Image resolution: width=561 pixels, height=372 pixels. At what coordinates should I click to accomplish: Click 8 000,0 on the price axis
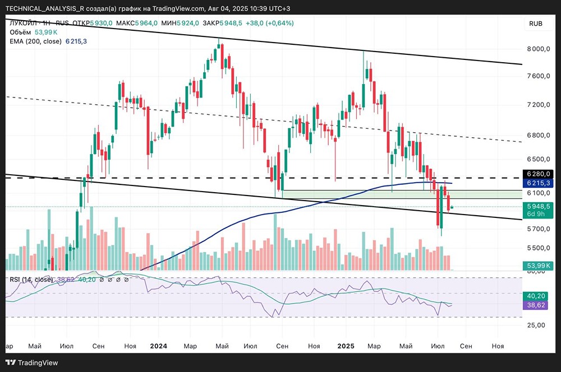pyautogui.click(x=539, y=49)
